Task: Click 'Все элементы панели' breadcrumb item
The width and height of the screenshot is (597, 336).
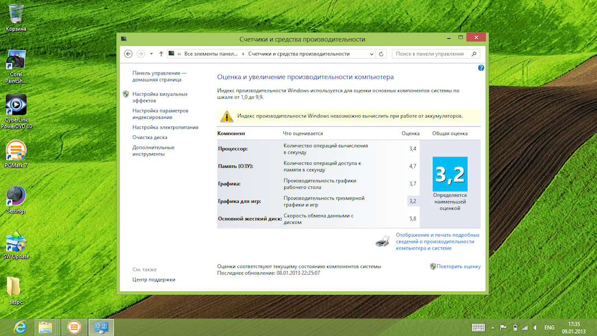Action: click(x=211, y=54)
